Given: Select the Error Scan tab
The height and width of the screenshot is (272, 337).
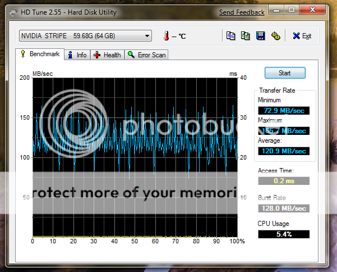Looking at the screenshot, I should [x=146, y=55].
